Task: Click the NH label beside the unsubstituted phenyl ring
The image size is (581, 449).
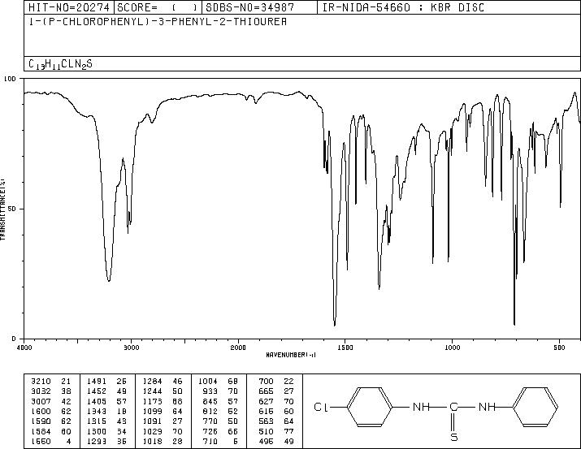Action: point(488,407)
